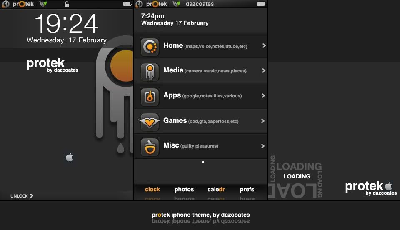Click the leaf icon on lock screen status bar
The height and width of the screenshot is (230, 400).
coord(43,4)
